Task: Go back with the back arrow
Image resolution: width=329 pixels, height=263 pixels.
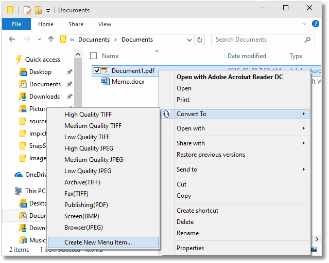Action: (12, 39)
